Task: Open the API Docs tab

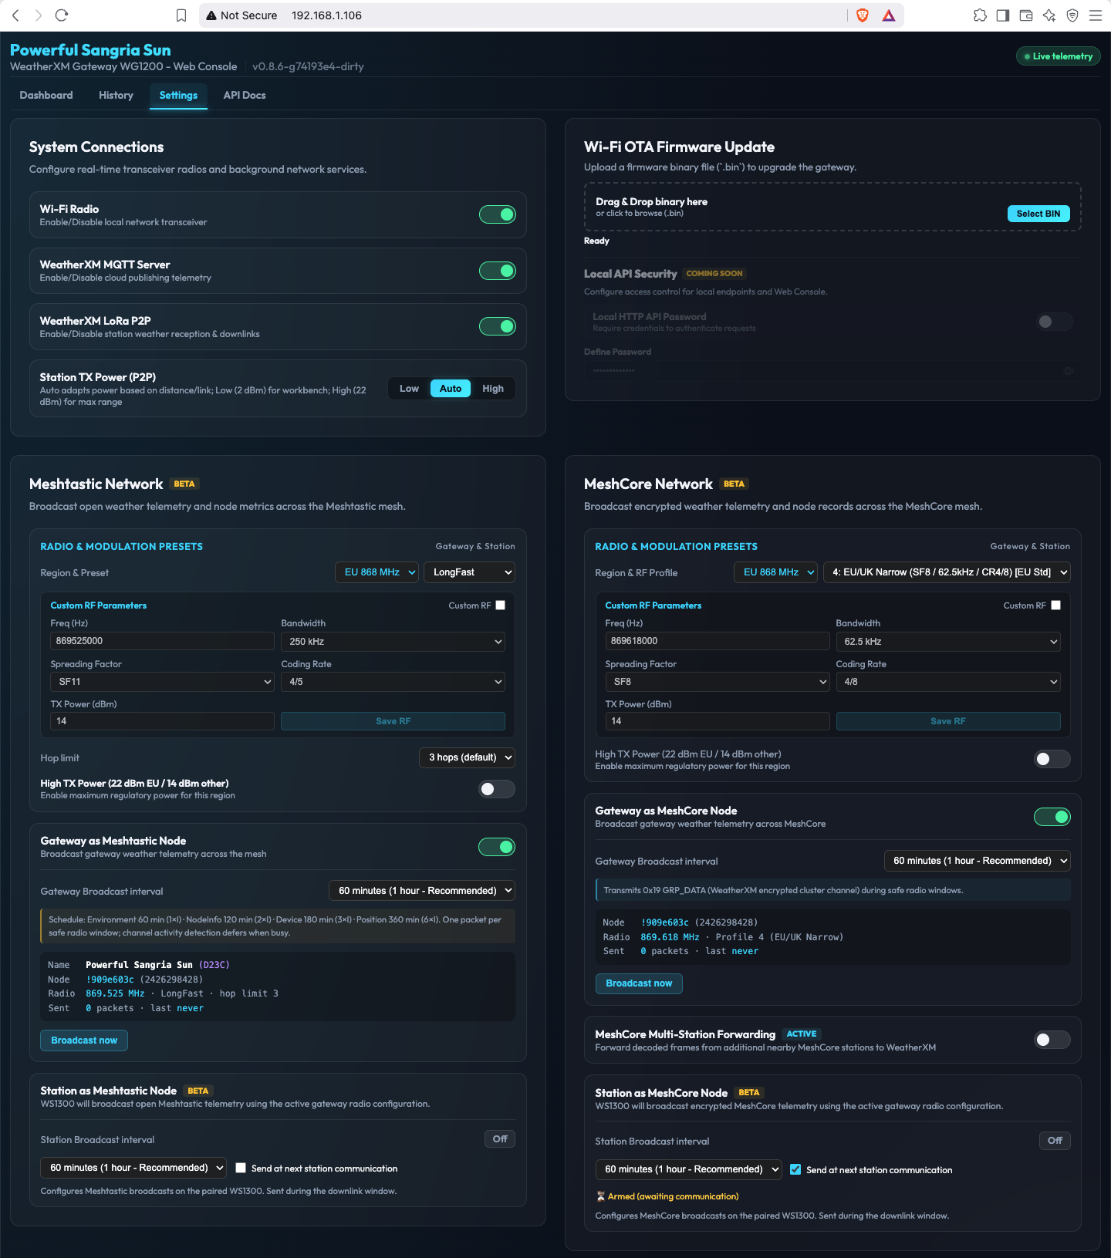Action: pos(245,95)
